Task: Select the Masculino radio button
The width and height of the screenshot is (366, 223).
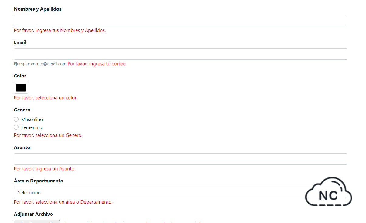Action: 16,119
